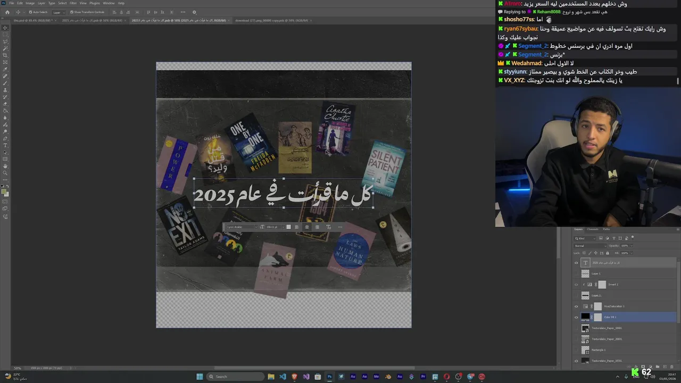Open the File menu
This screenshot has width=681, height=383.
point(11,3)
